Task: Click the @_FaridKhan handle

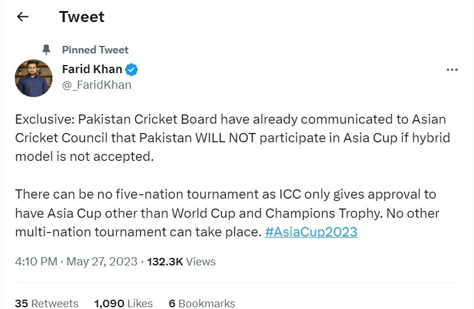Action: click(97, 85)
